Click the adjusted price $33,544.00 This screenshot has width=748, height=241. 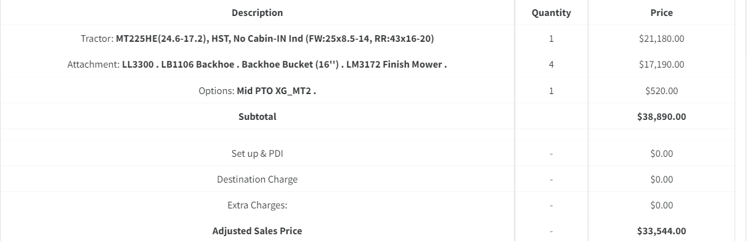661,231
